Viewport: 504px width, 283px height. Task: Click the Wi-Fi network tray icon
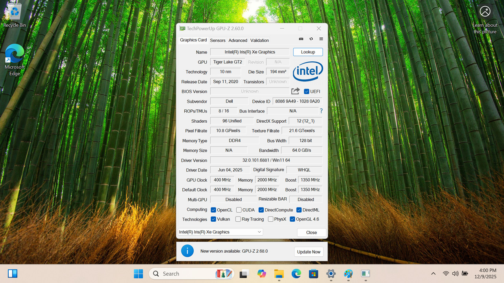[x=446, y=274]
